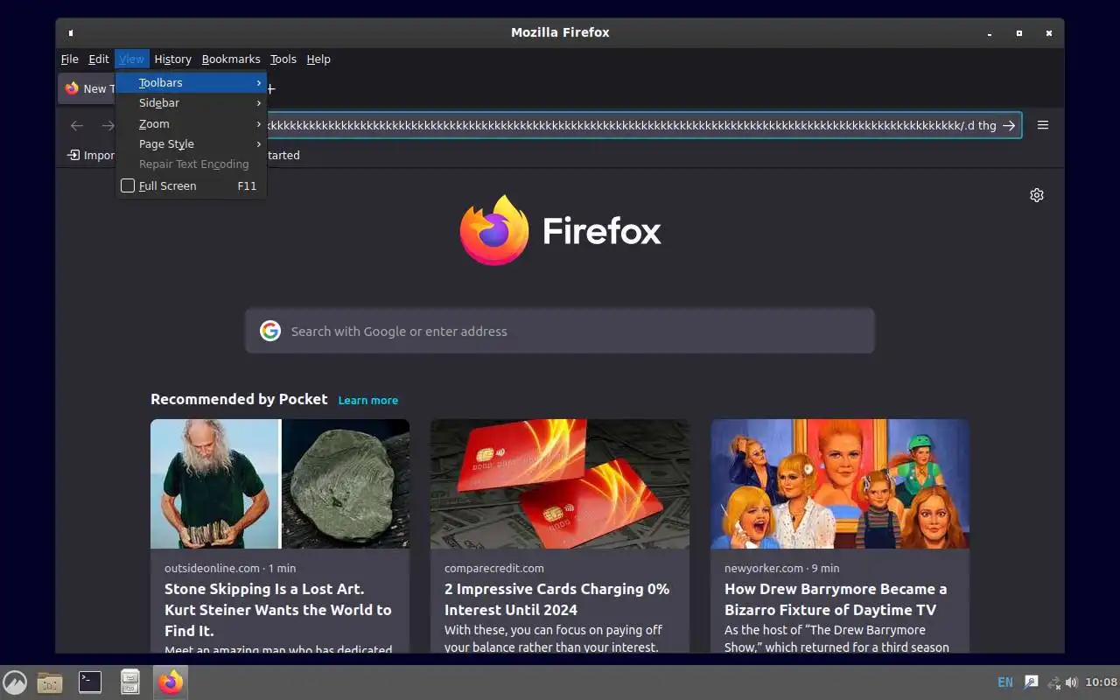This screenshot has width=1120, height=700.
Task: Open the How Drew Barrymore Became article
Action: 836,599
